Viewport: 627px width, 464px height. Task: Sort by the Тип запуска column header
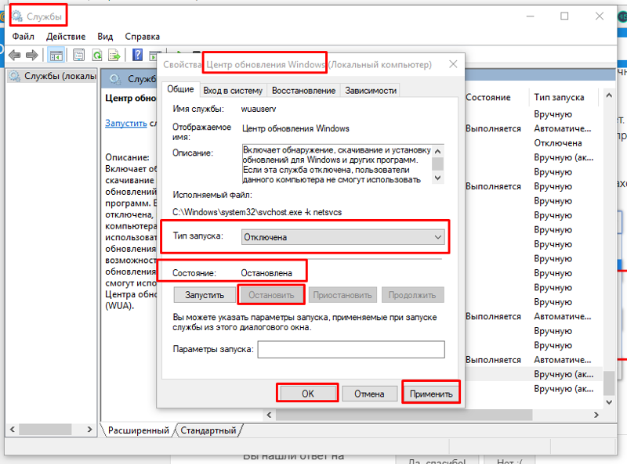(559, 98)
